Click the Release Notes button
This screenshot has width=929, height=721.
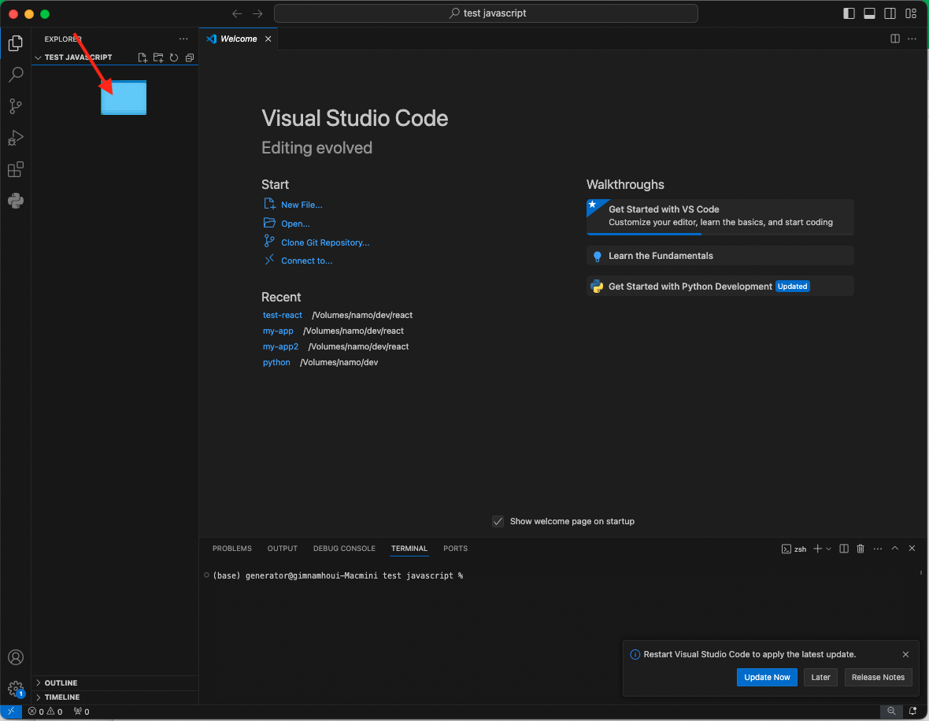pyautogui.click(x=878, y=677)
